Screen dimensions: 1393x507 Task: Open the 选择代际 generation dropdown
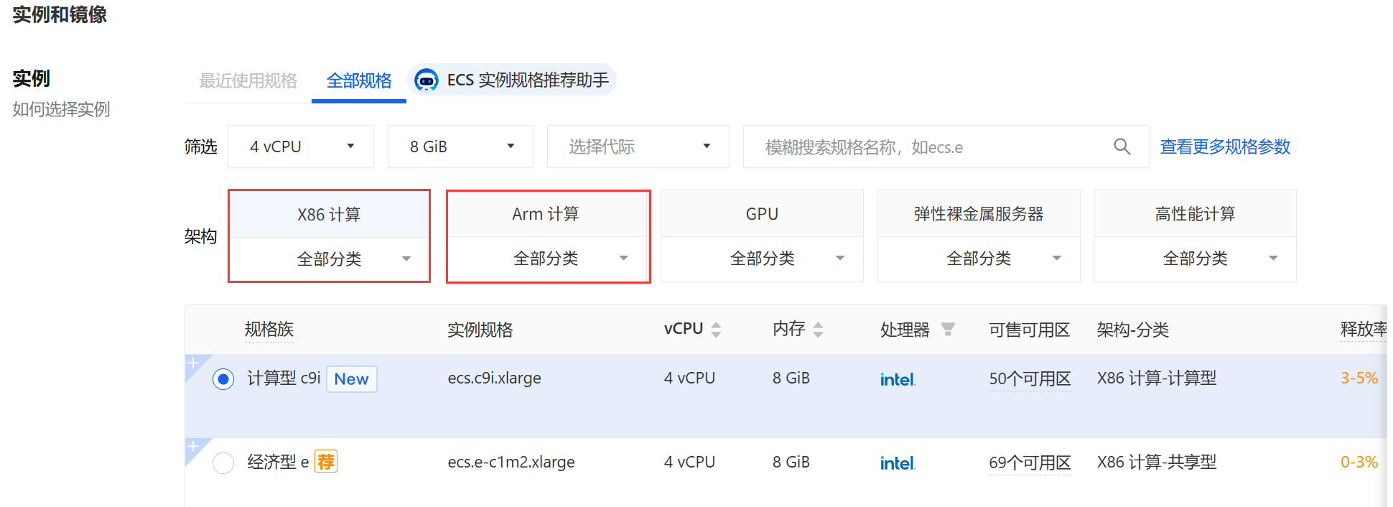pos(638,147)
